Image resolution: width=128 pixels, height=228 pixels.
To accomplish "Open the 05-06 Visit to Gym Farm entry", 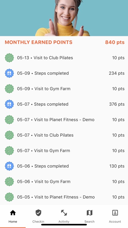I will [x=64, y=181].
